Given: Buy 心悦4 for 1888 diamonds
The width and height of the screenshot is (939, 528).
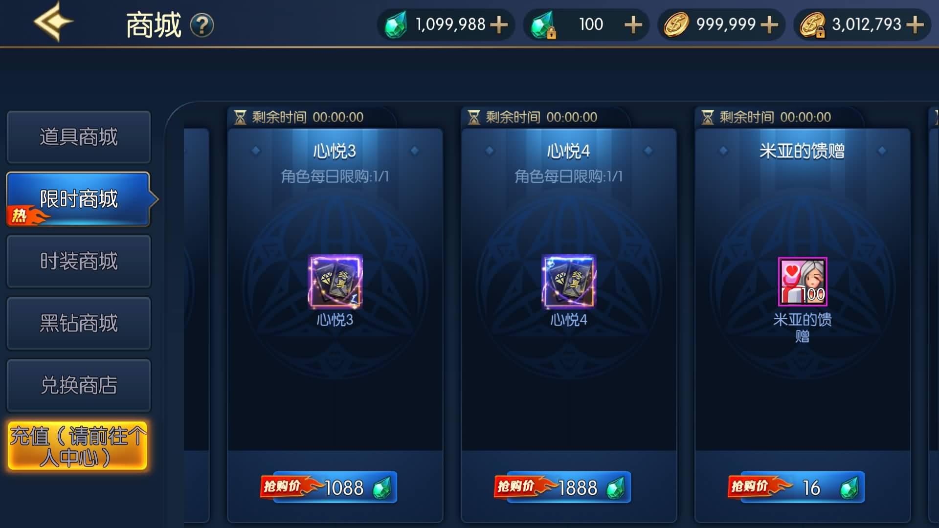Looking at the screenshot, I should (x=562, y=487).
